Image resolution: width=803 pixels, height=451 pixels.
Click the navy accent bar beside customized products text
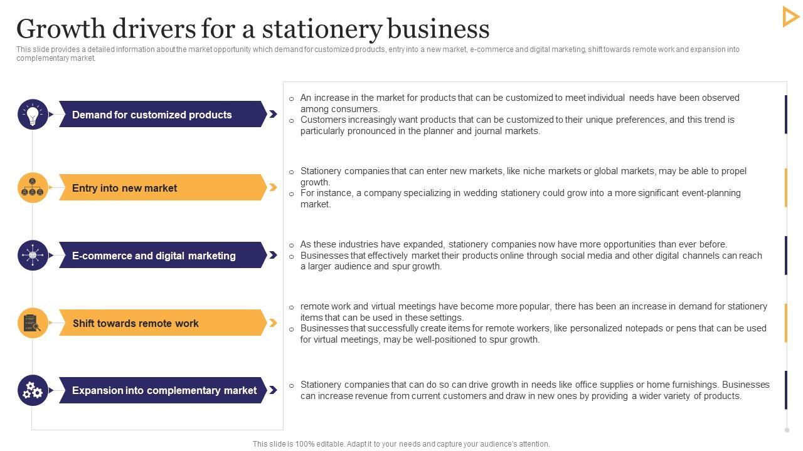(785, 115)
